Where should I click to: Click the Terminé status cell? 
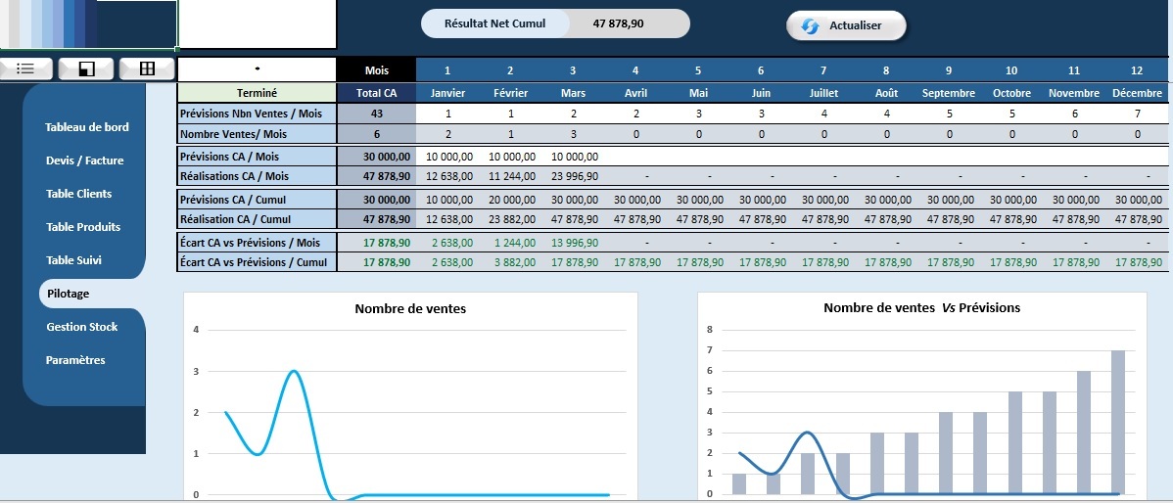(x=257, y=93)
